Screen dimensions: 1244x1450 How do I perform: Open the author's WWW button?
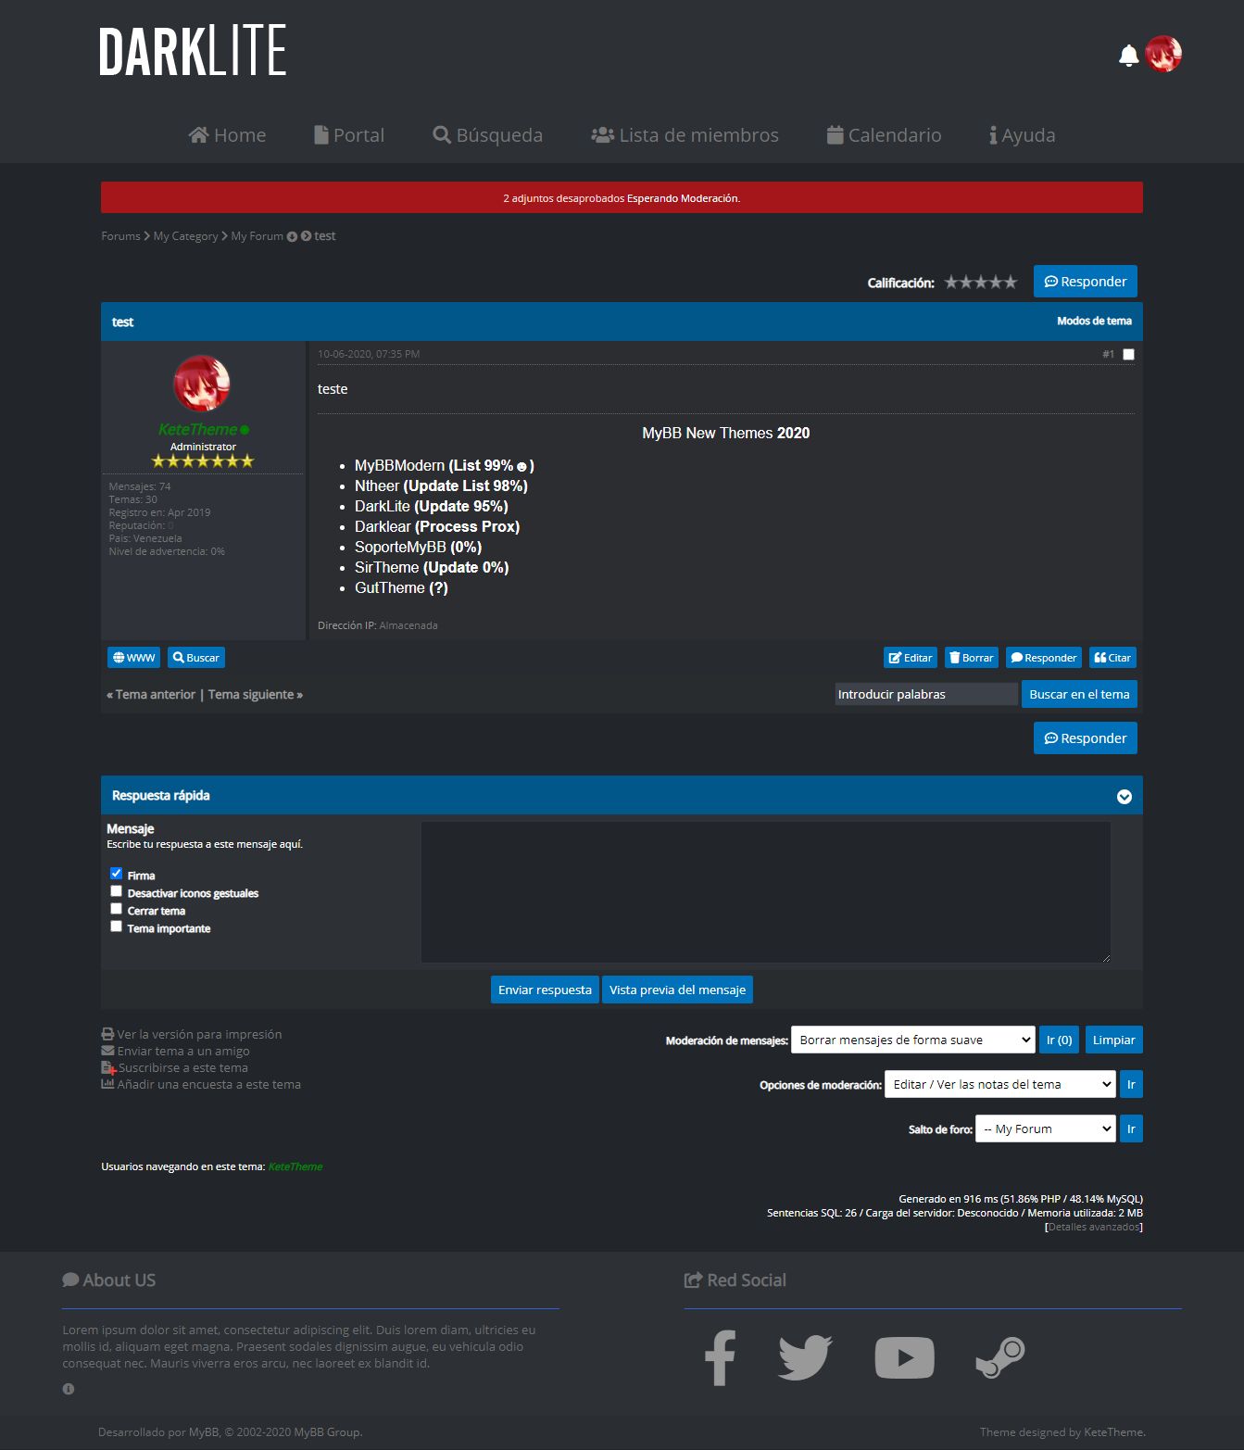point(134,658)
